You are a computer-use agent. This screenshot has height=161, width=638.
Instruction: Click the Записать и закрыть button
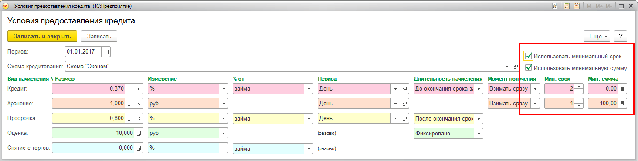42,36
